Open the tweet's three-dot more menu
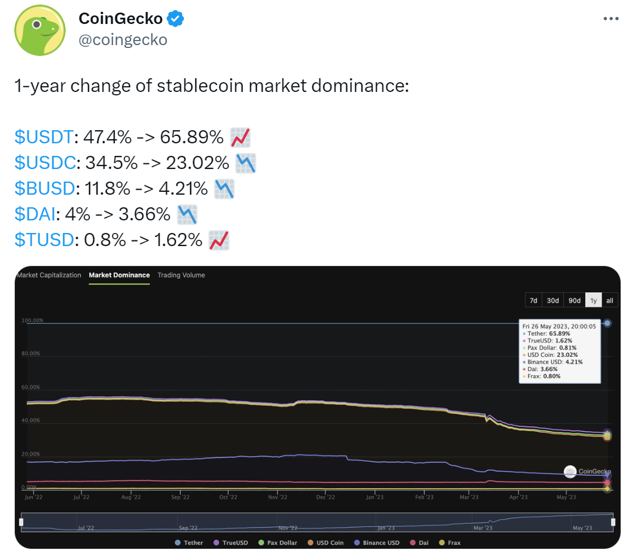Screen dimensions: 632x559 click(x=611, y=18)
